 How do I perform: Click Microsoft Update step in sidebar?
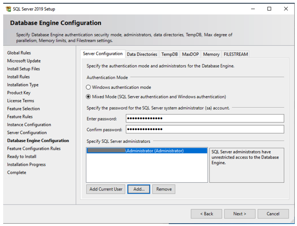24,61
